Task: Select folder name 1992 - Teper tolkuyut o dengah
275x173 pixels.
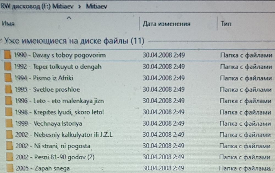Action: tap(58, 67)
